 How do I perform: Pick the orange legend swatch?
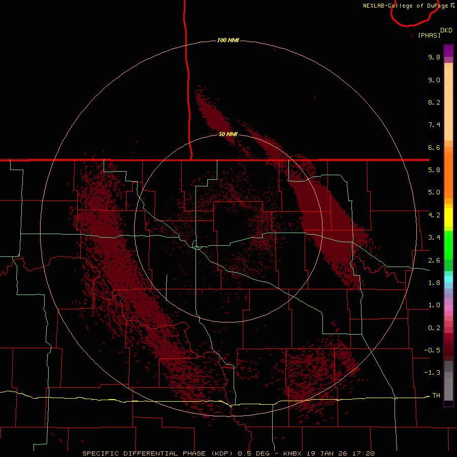click(x=448, y=175)
